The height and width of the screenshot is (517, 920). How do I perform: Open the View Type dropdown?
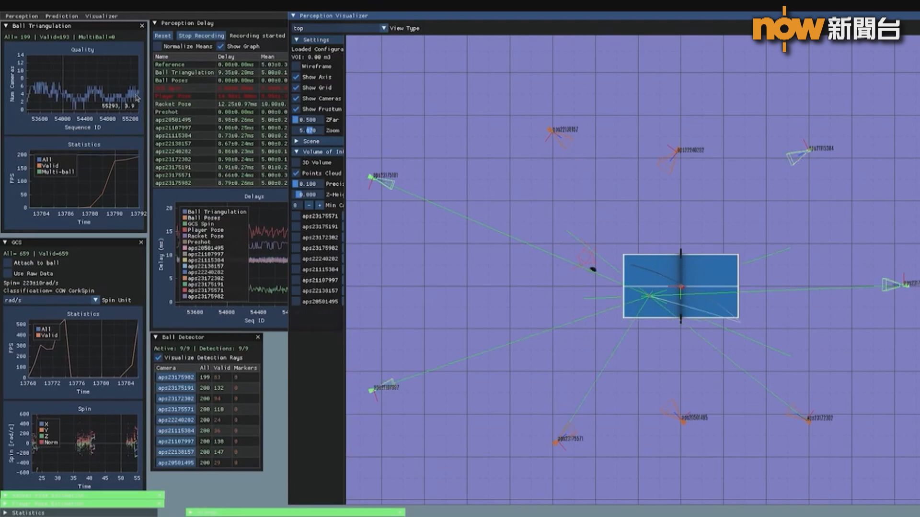point(384,28)
